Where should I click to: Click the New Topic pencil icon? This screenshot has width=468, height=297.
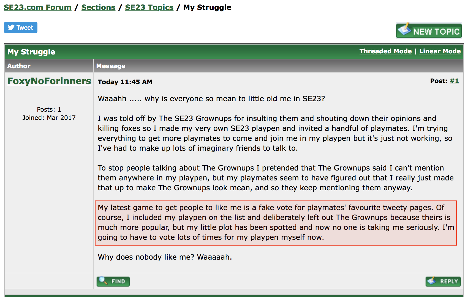[404, 29]
